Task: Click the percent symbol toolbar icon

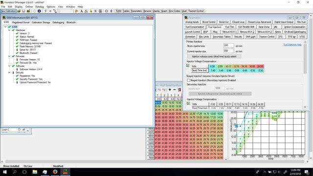Action: pos(95,11)
